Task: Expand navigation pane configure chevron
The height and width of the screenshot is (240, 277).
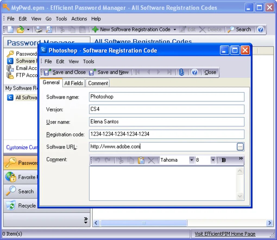Action: (86, 220)
